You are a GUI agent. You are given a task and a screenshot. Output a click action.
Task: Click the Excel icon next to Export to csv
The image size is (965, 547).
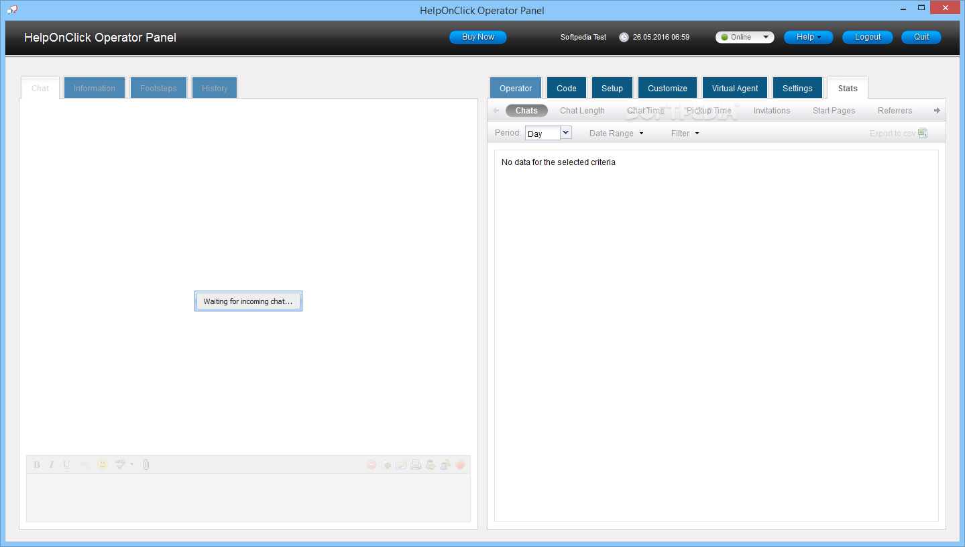pyautogui.click(x=923, y=133)
